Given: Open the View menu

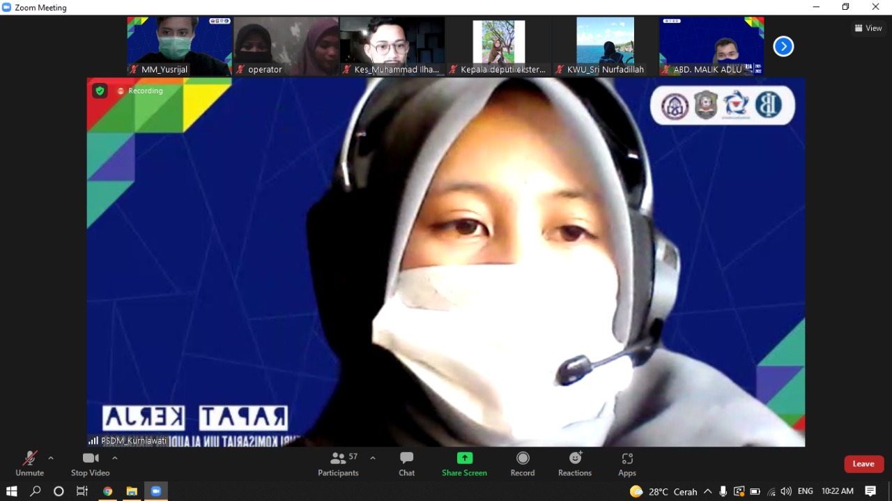Looking at the screenshot, I should 868,28.
